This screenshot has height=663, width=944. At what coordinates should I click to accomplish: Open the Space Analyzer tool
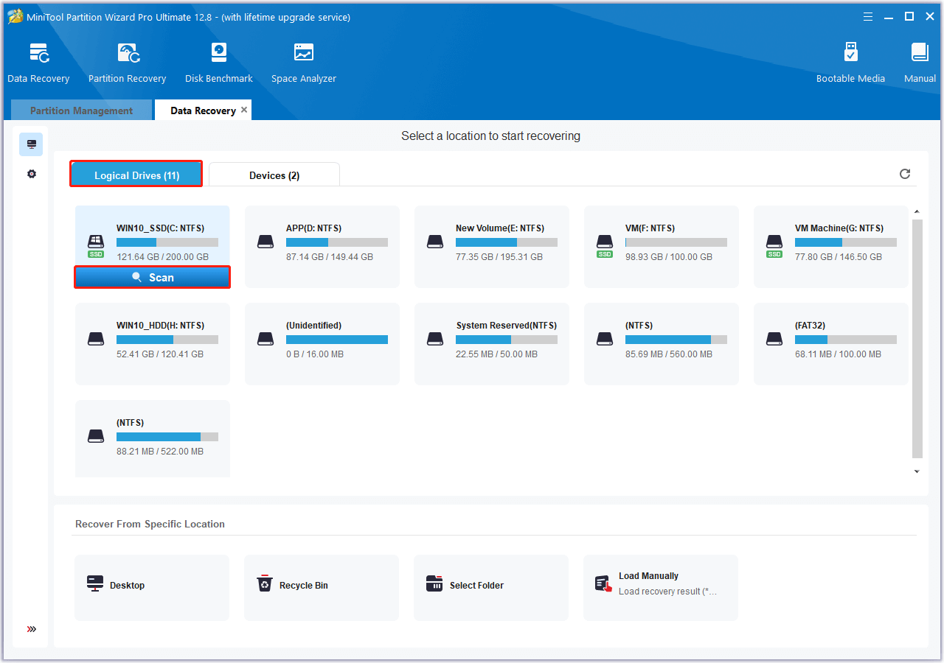(x=303, y=63)
